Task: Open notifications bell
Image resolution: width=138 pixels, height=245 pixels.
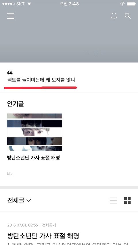Action: point(114,16)
